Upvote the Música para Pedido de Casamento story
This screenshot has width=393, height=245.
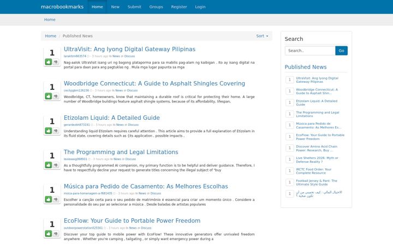(x=49, y=199)
